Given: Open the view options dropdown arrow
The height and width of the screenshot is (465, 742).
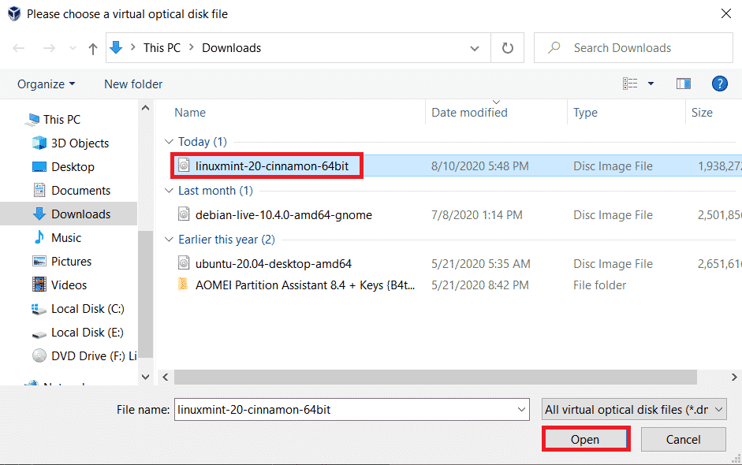Looking at the screenshot, I should (x=651, y=84).
